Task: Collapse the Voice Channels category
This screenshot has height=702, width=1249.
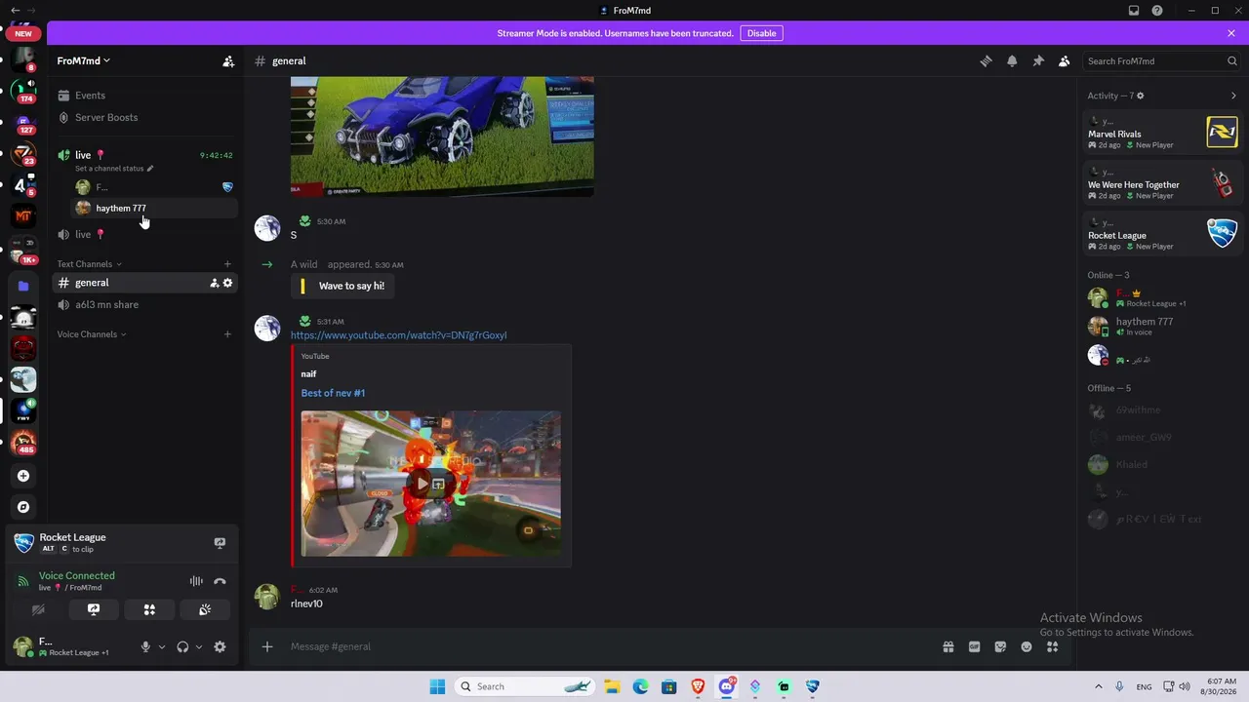Action: 93,334
